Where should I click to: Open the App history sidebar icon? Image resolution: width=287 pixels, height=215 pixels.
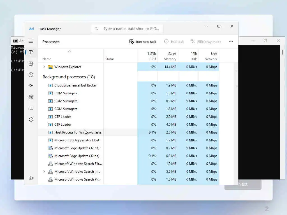point(31,74)
